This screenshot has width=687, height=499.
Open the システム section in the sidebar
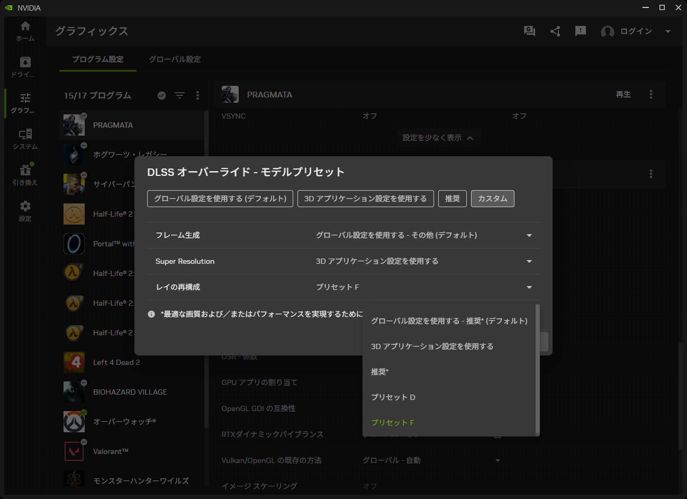pos(25,139)
